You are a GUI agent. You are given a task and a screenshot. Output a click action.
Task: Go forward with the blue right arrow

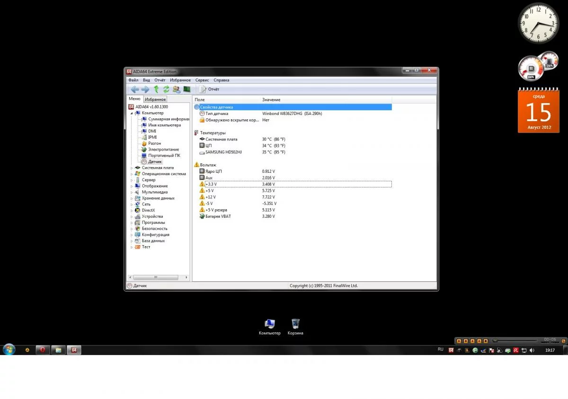point(145,89)
